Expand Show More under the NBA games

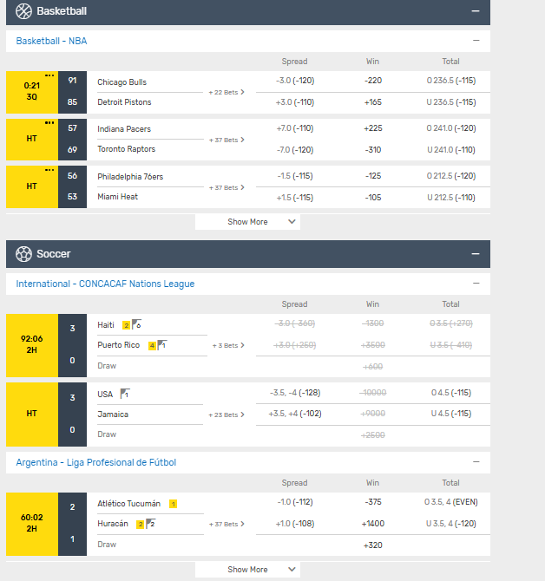pyautogui.click(x=247, y=222)
